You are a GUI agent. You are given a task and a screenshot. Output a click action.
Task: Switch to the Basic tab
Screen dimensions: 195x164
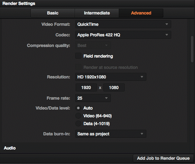point(52,13)
